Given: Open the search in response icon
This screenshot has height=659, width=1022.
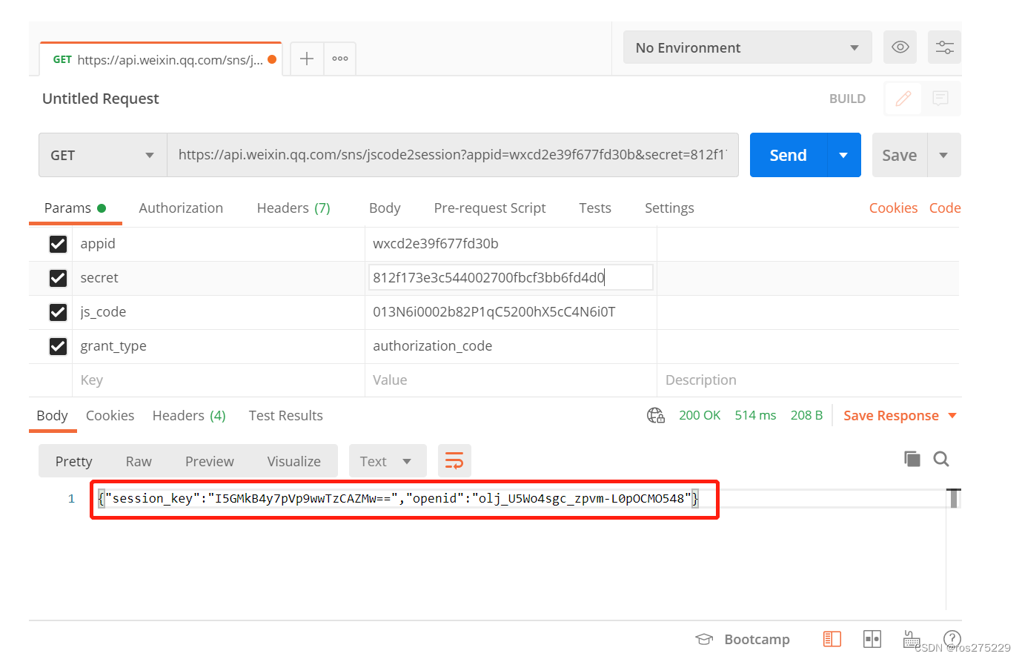Looking at the screenshot, I should pyautogui.click(x=940, y=459).
